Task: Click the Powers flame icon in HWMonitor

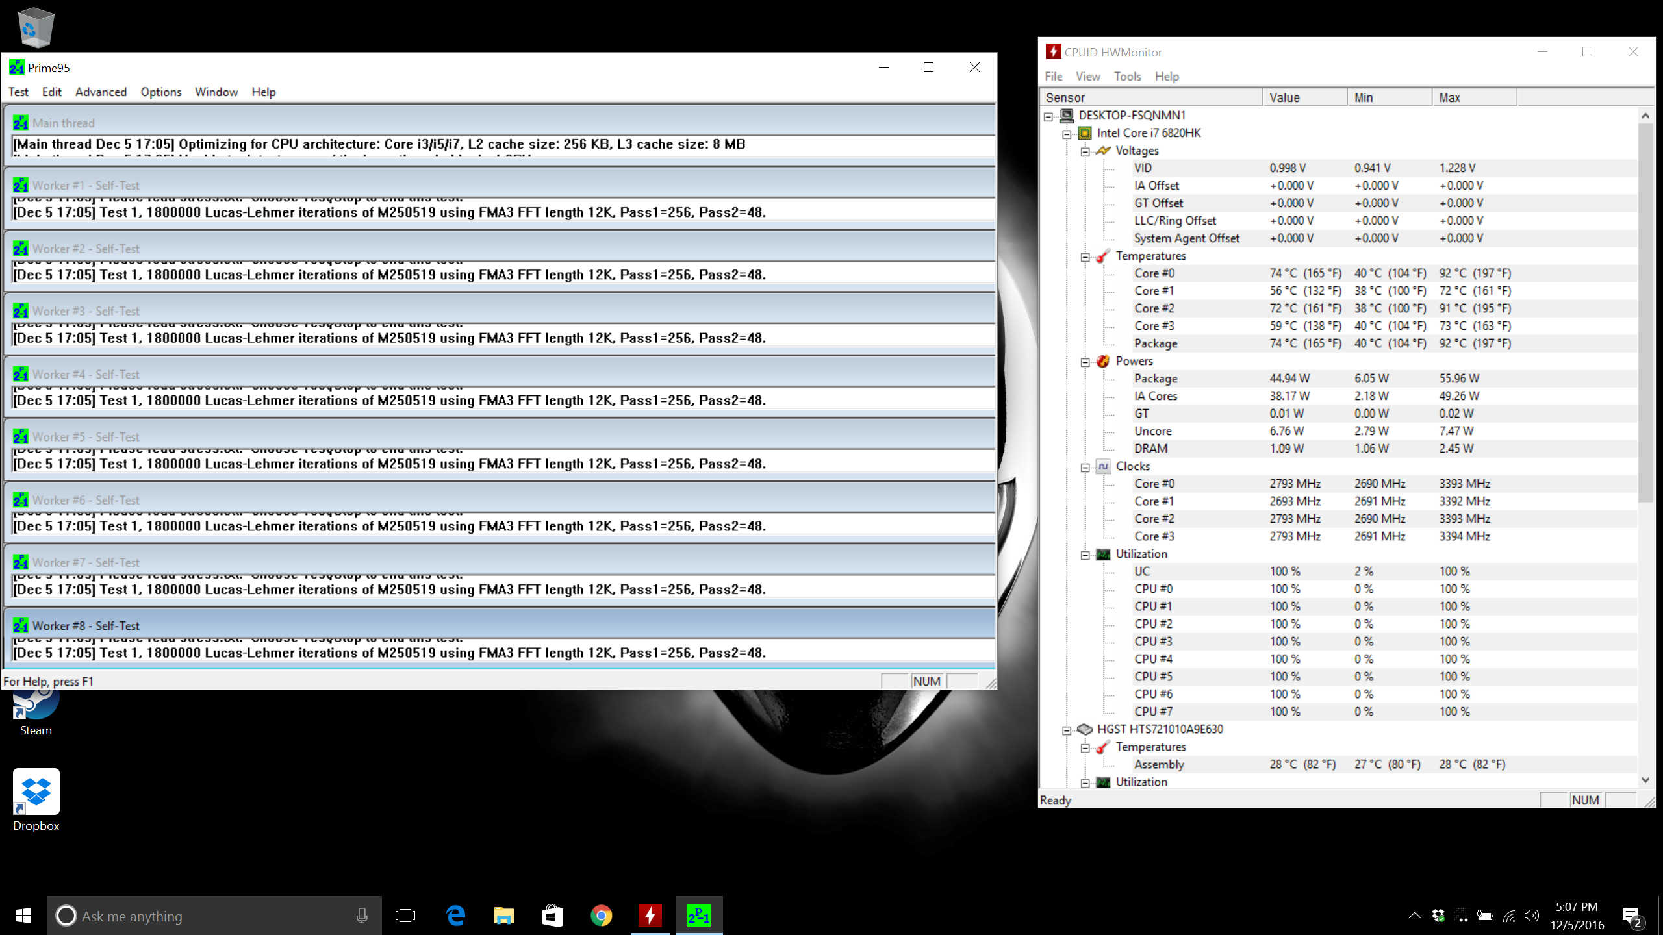Action: coord(1103,361)
